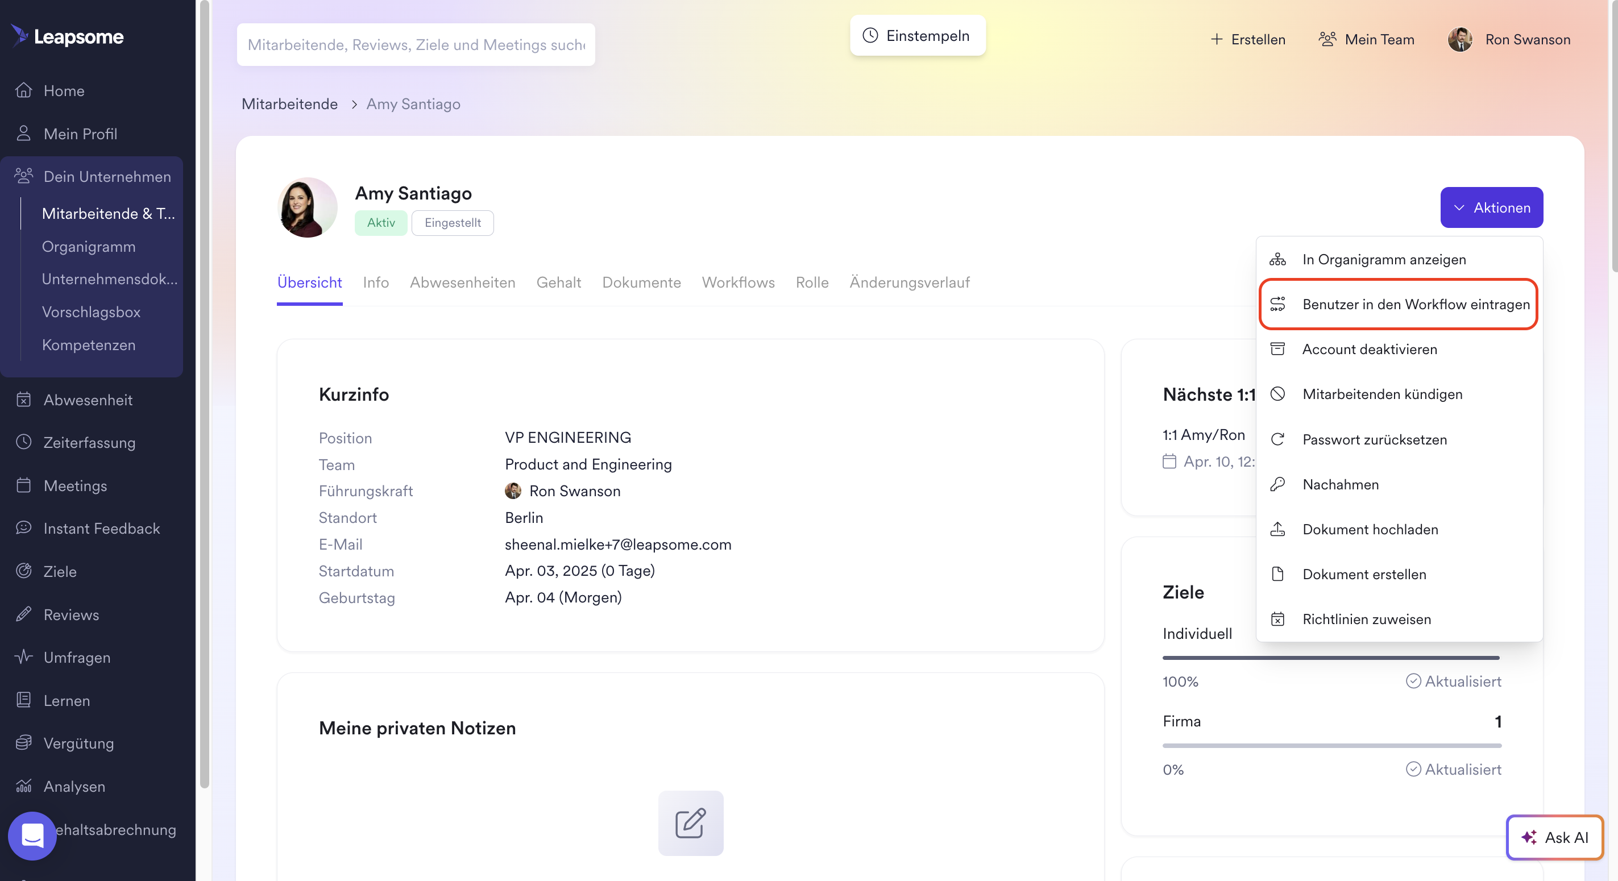Click the Einstempeln clock icon
This screenshot has height=881, width=1618.
870,36
